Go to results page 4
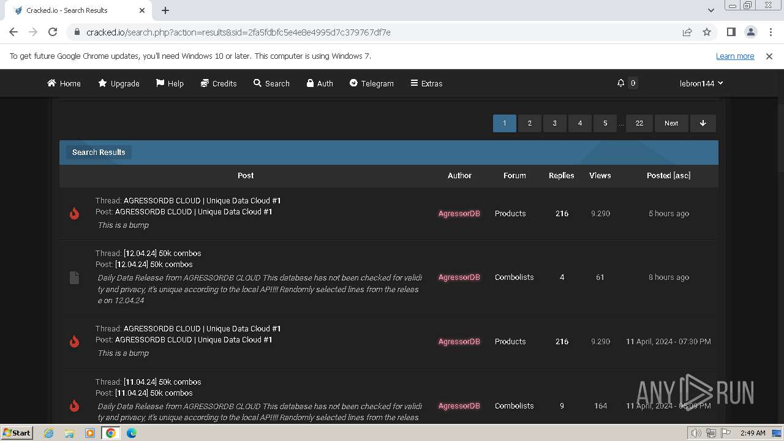Viewport: 784px width, 441px height. [x=580, y=123]
